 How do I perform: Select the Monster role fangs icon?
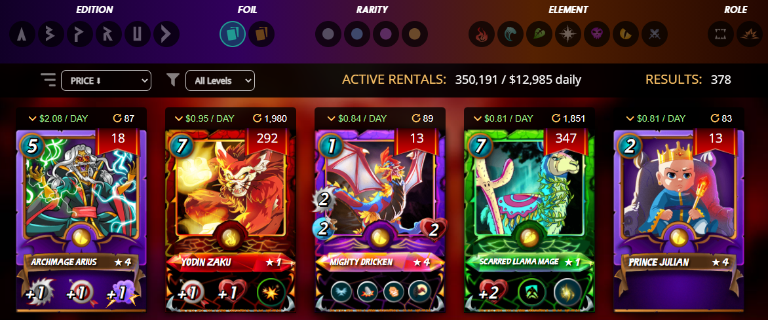click(x=720, y=34)
